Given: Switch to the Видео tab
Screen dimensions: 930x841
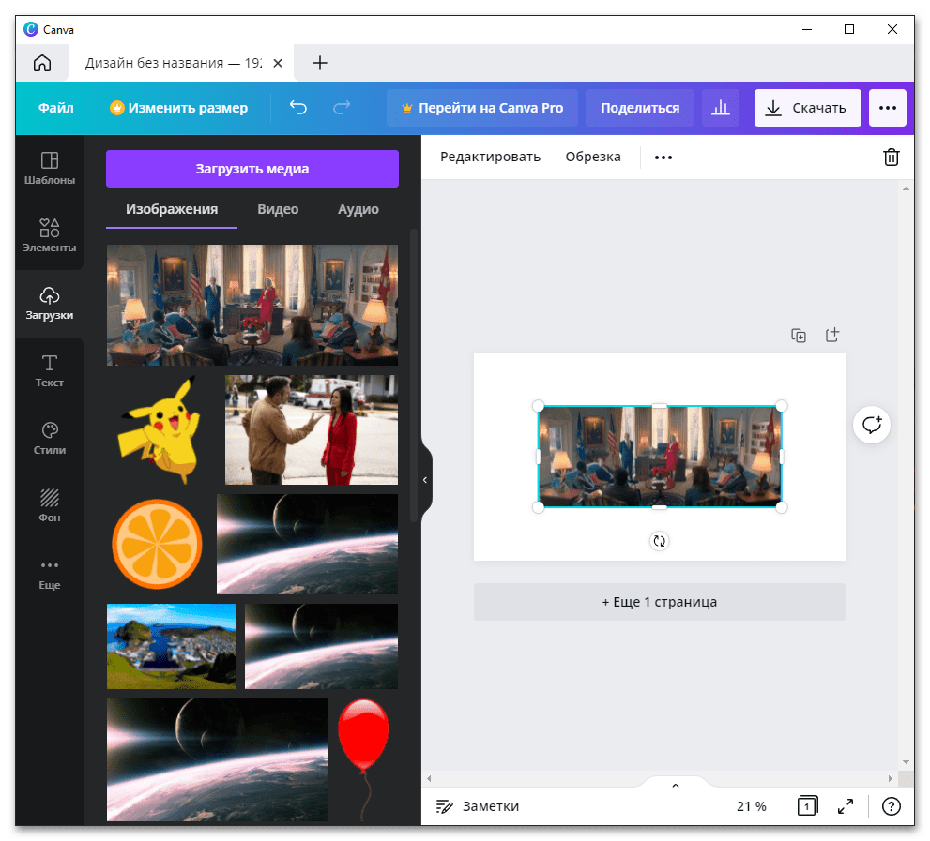Looking at the screenshot, I should (278, 209).
